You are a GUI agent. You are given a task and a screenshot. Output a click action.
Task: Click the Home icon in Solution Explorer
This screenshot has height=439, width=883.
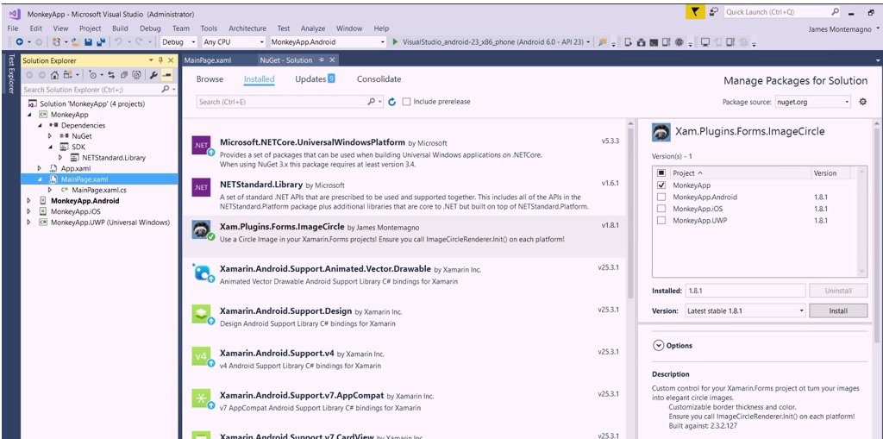tap(54, 75)
